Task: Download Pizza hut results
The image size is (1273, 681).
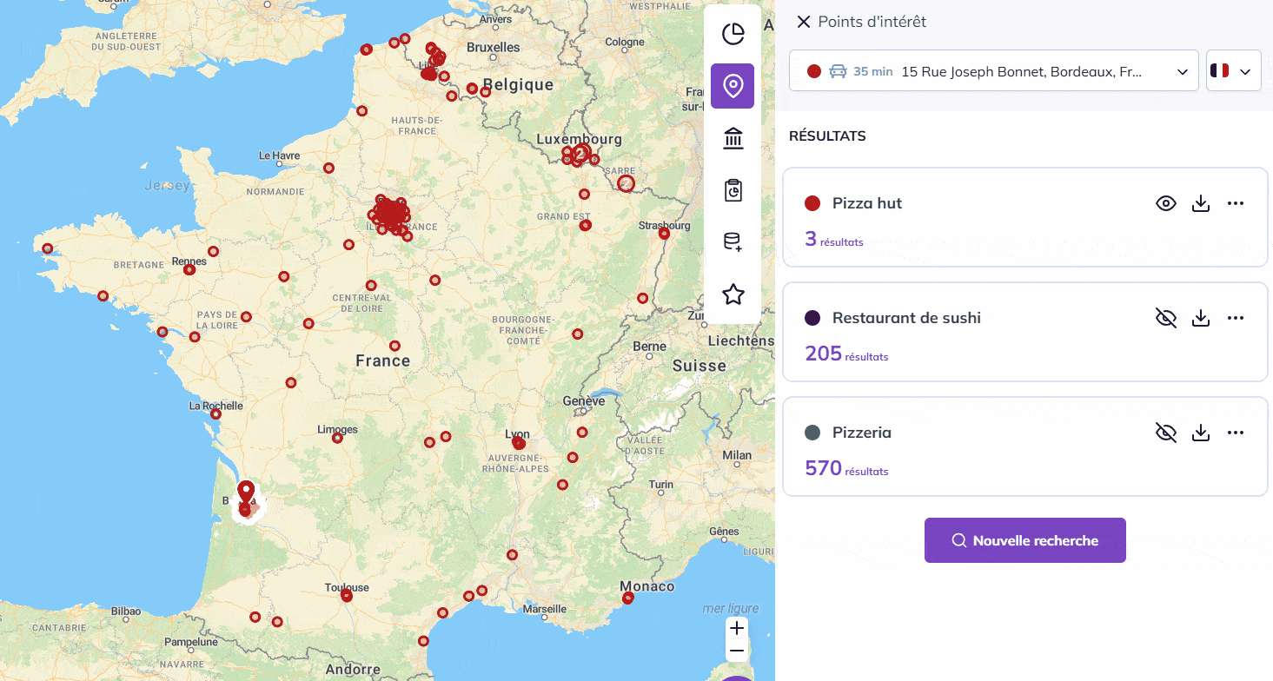Action: [x=1201, y=203]
